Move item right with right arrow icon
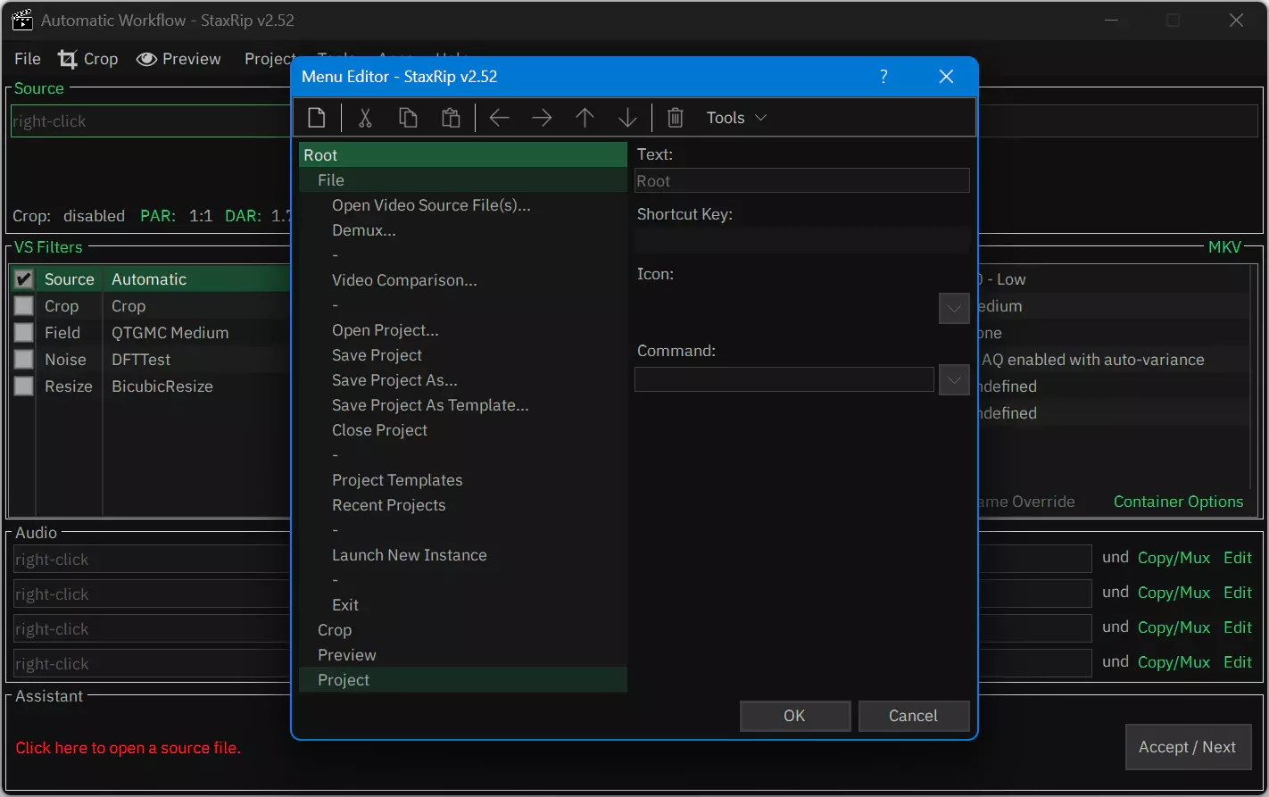Screen dimensions: 1269x797 542,118
